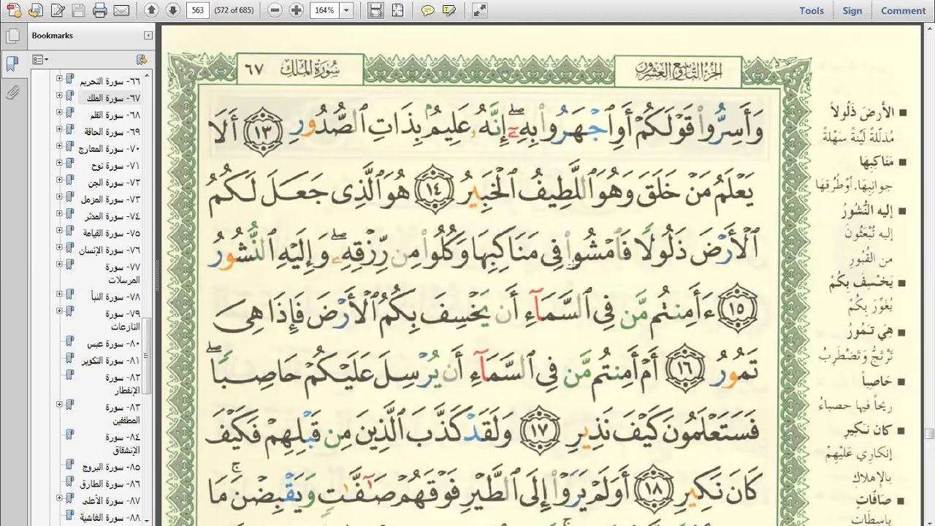Click the bookmarks list scroll-down arrow
This screenshot has width=935, height=526.
pyautogui.click(x=147, y=520)
